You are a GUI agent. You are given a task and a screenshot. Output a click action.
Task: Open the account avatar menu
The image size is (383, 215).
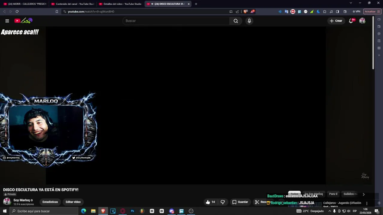362,21
